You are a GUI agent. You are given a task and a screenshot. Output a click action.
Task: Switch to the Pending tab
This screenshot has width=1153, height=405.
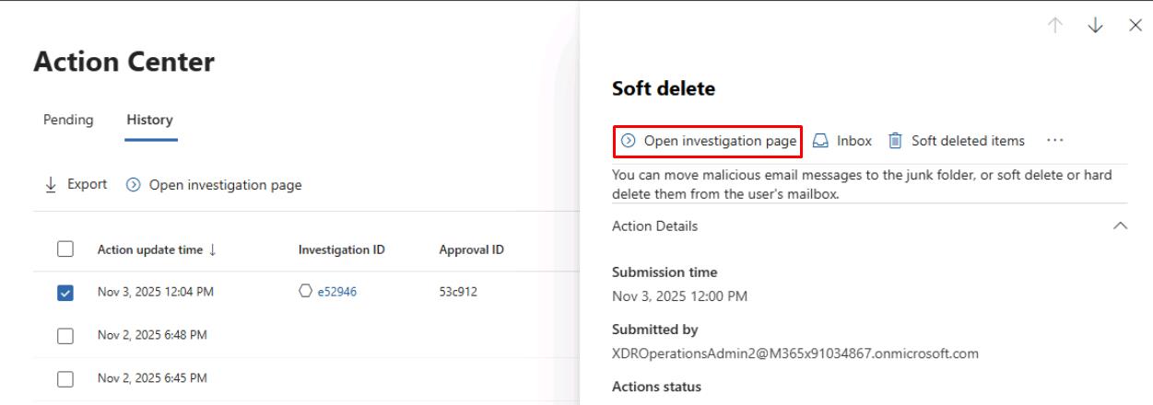click(68, 120)
